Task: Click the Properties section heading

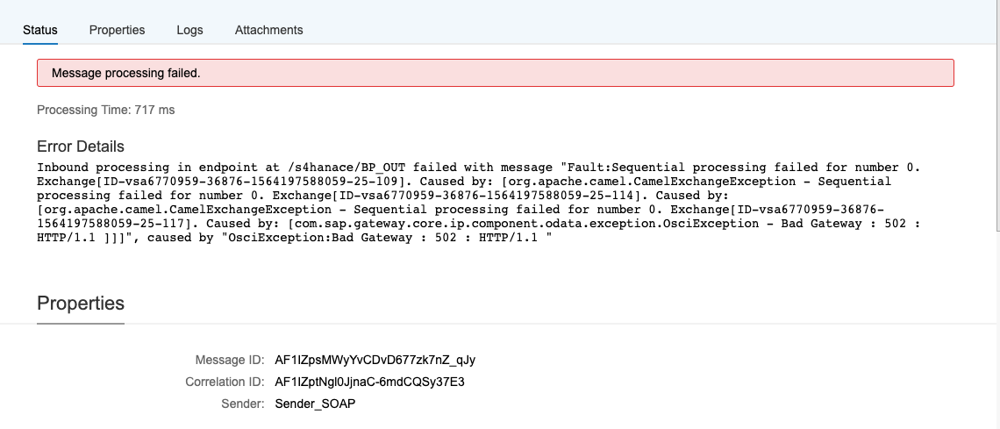Action: [81, 303]
